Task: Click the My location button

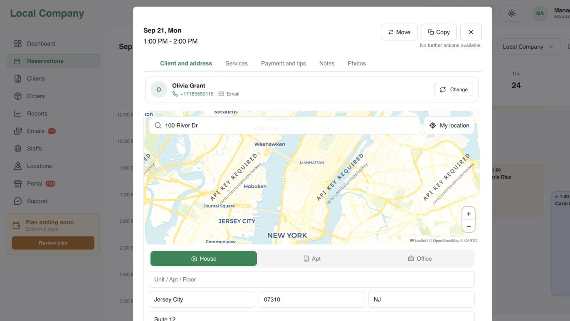Action: coord(449,125)
